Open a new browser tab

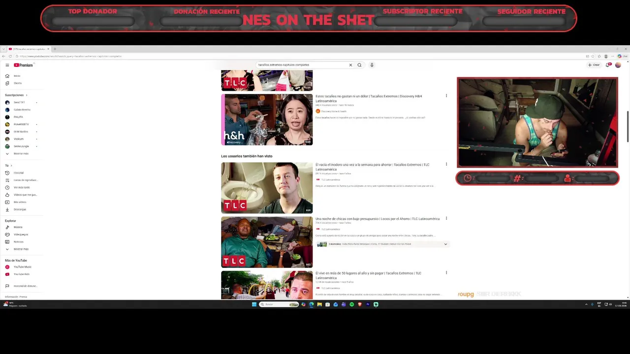55,49
